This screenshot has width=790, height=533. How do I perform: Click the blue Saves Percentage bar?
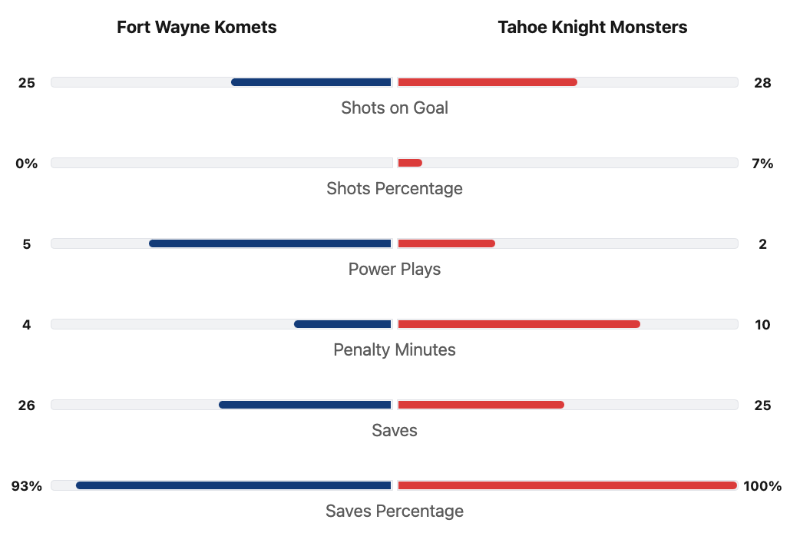(x=233, y=485)
